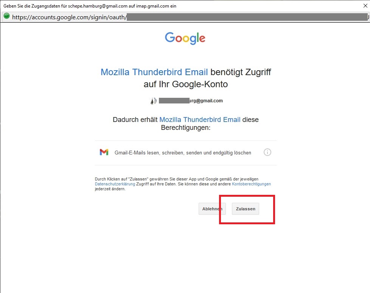
Task: Open the Kontoberechtigungen link
Action: [251, 184]
